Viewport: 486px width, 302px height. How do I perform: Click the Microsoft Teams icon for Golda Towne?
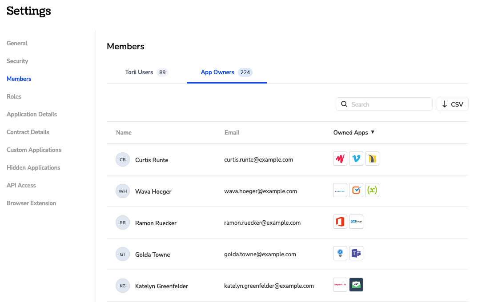point(356,253)
